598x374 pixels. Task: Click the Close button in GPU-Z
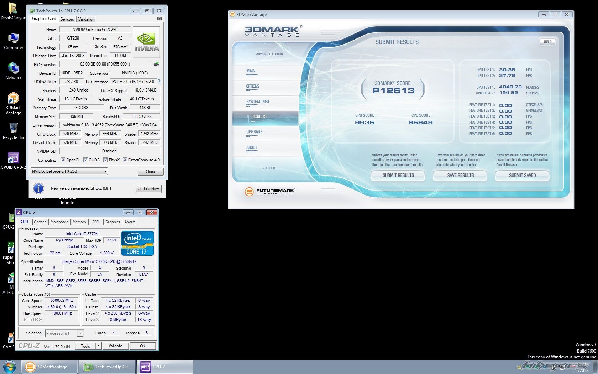click(x=150, y=172)
